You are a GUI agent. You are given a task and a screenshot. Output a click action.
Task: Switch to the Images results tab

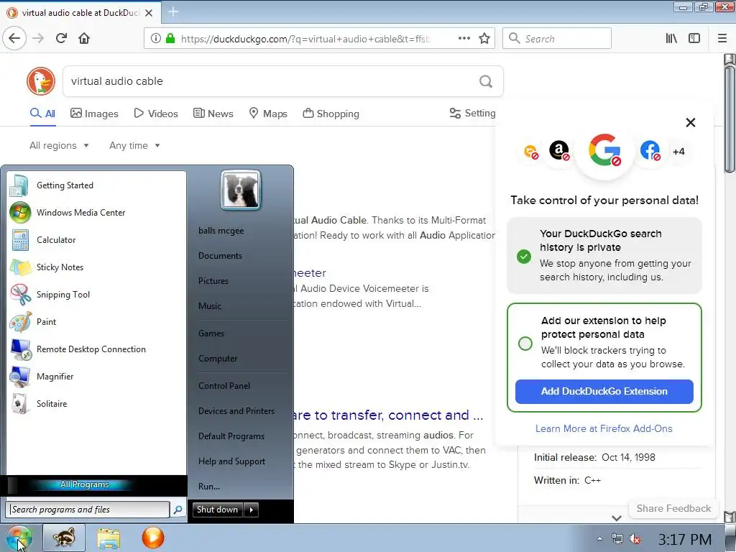(x=94, y=114)
